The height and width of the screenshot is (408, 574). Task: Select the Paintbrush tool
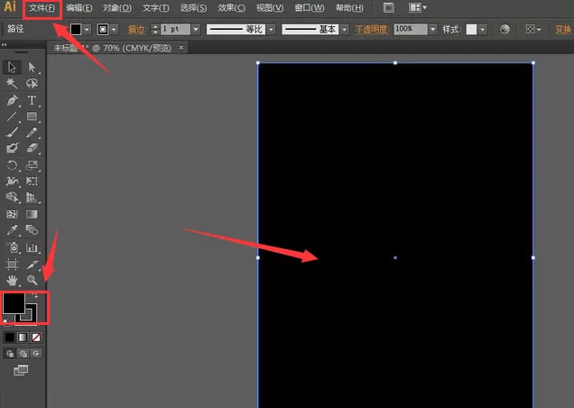[12, 132]
